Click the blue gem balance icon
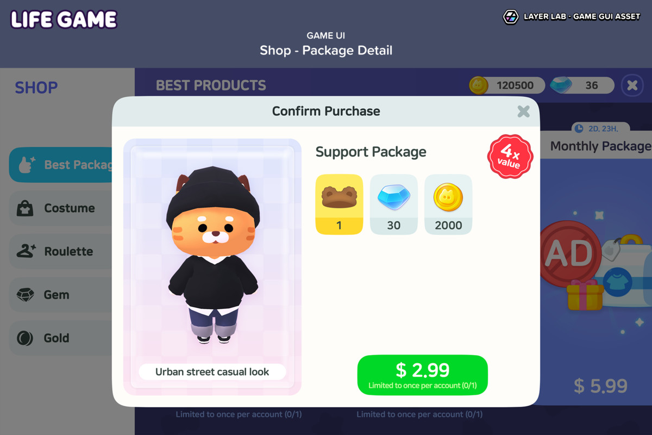Screen dimensions: 652x435 click(x=561, y=85)
